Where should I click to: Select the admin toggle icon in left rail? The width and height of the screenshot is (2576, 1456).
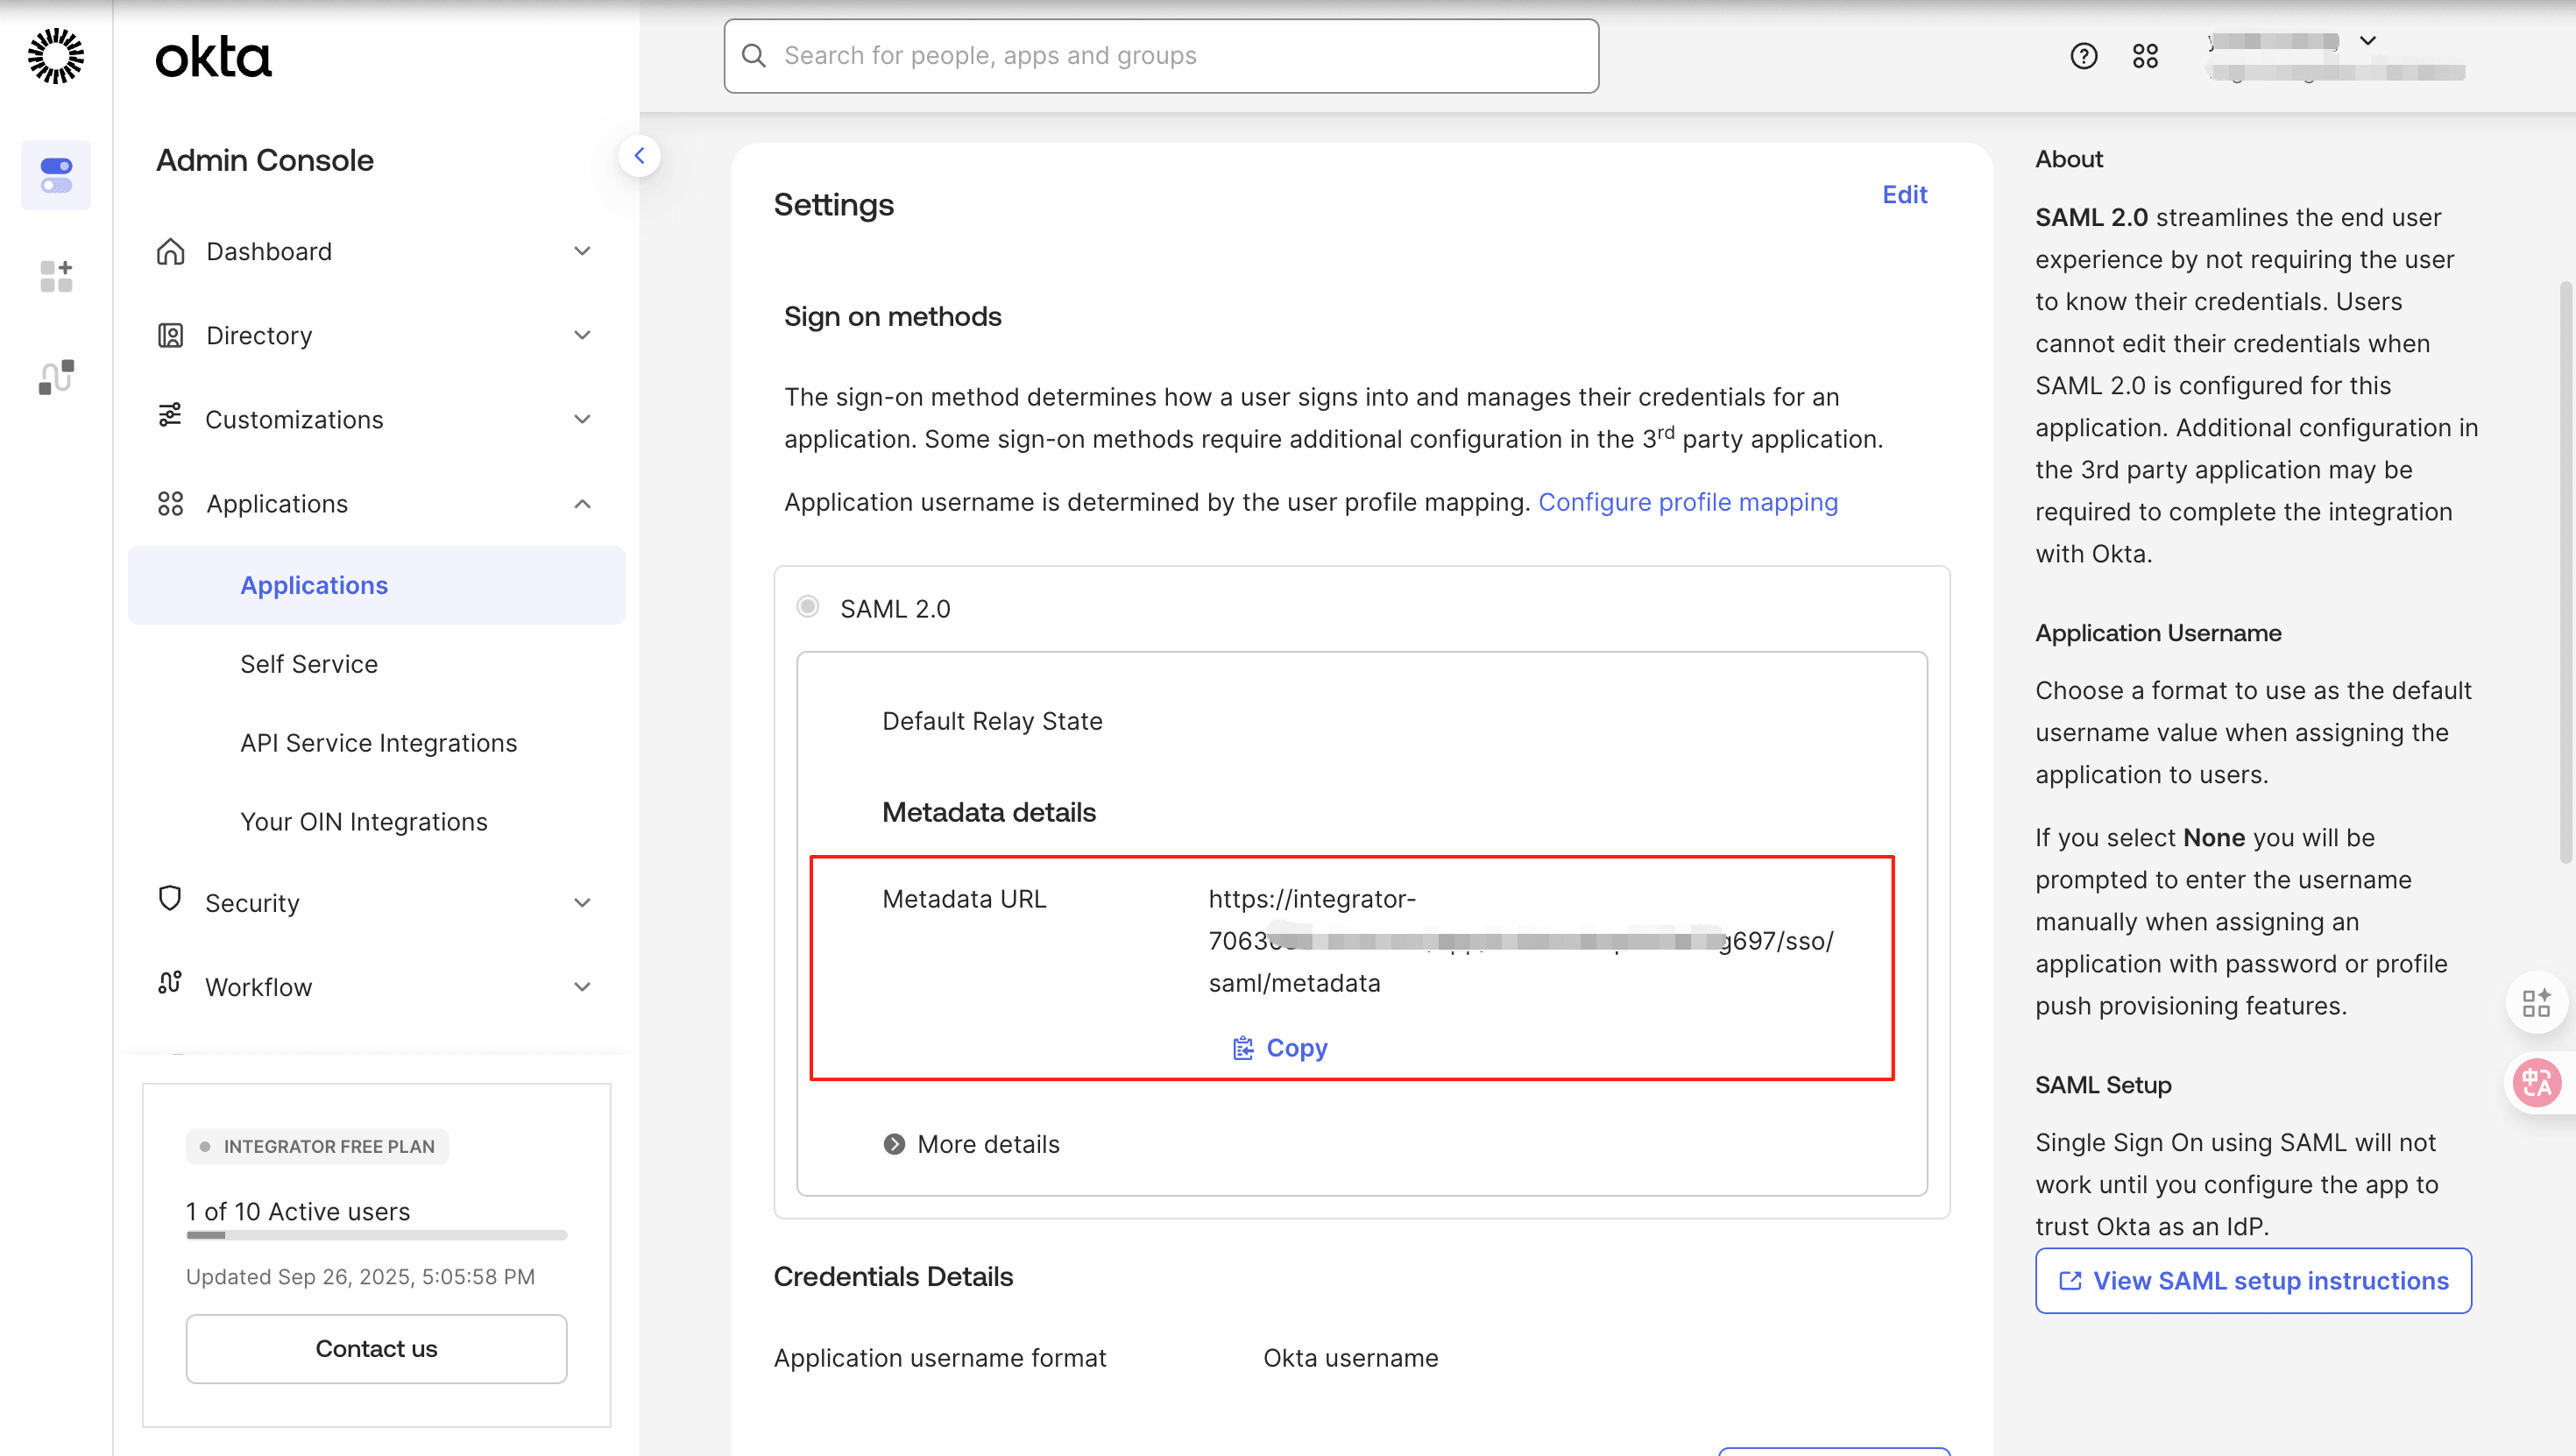[x=56, y=175]
